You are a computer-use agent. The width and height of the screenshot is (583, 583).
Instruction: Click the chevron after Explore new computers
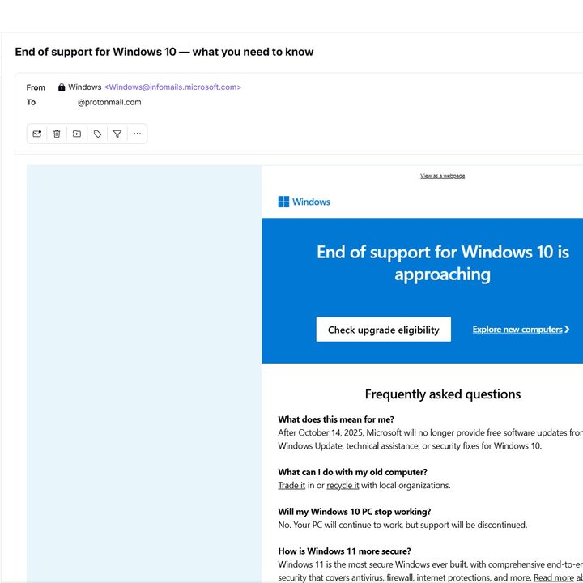[567, 330]
